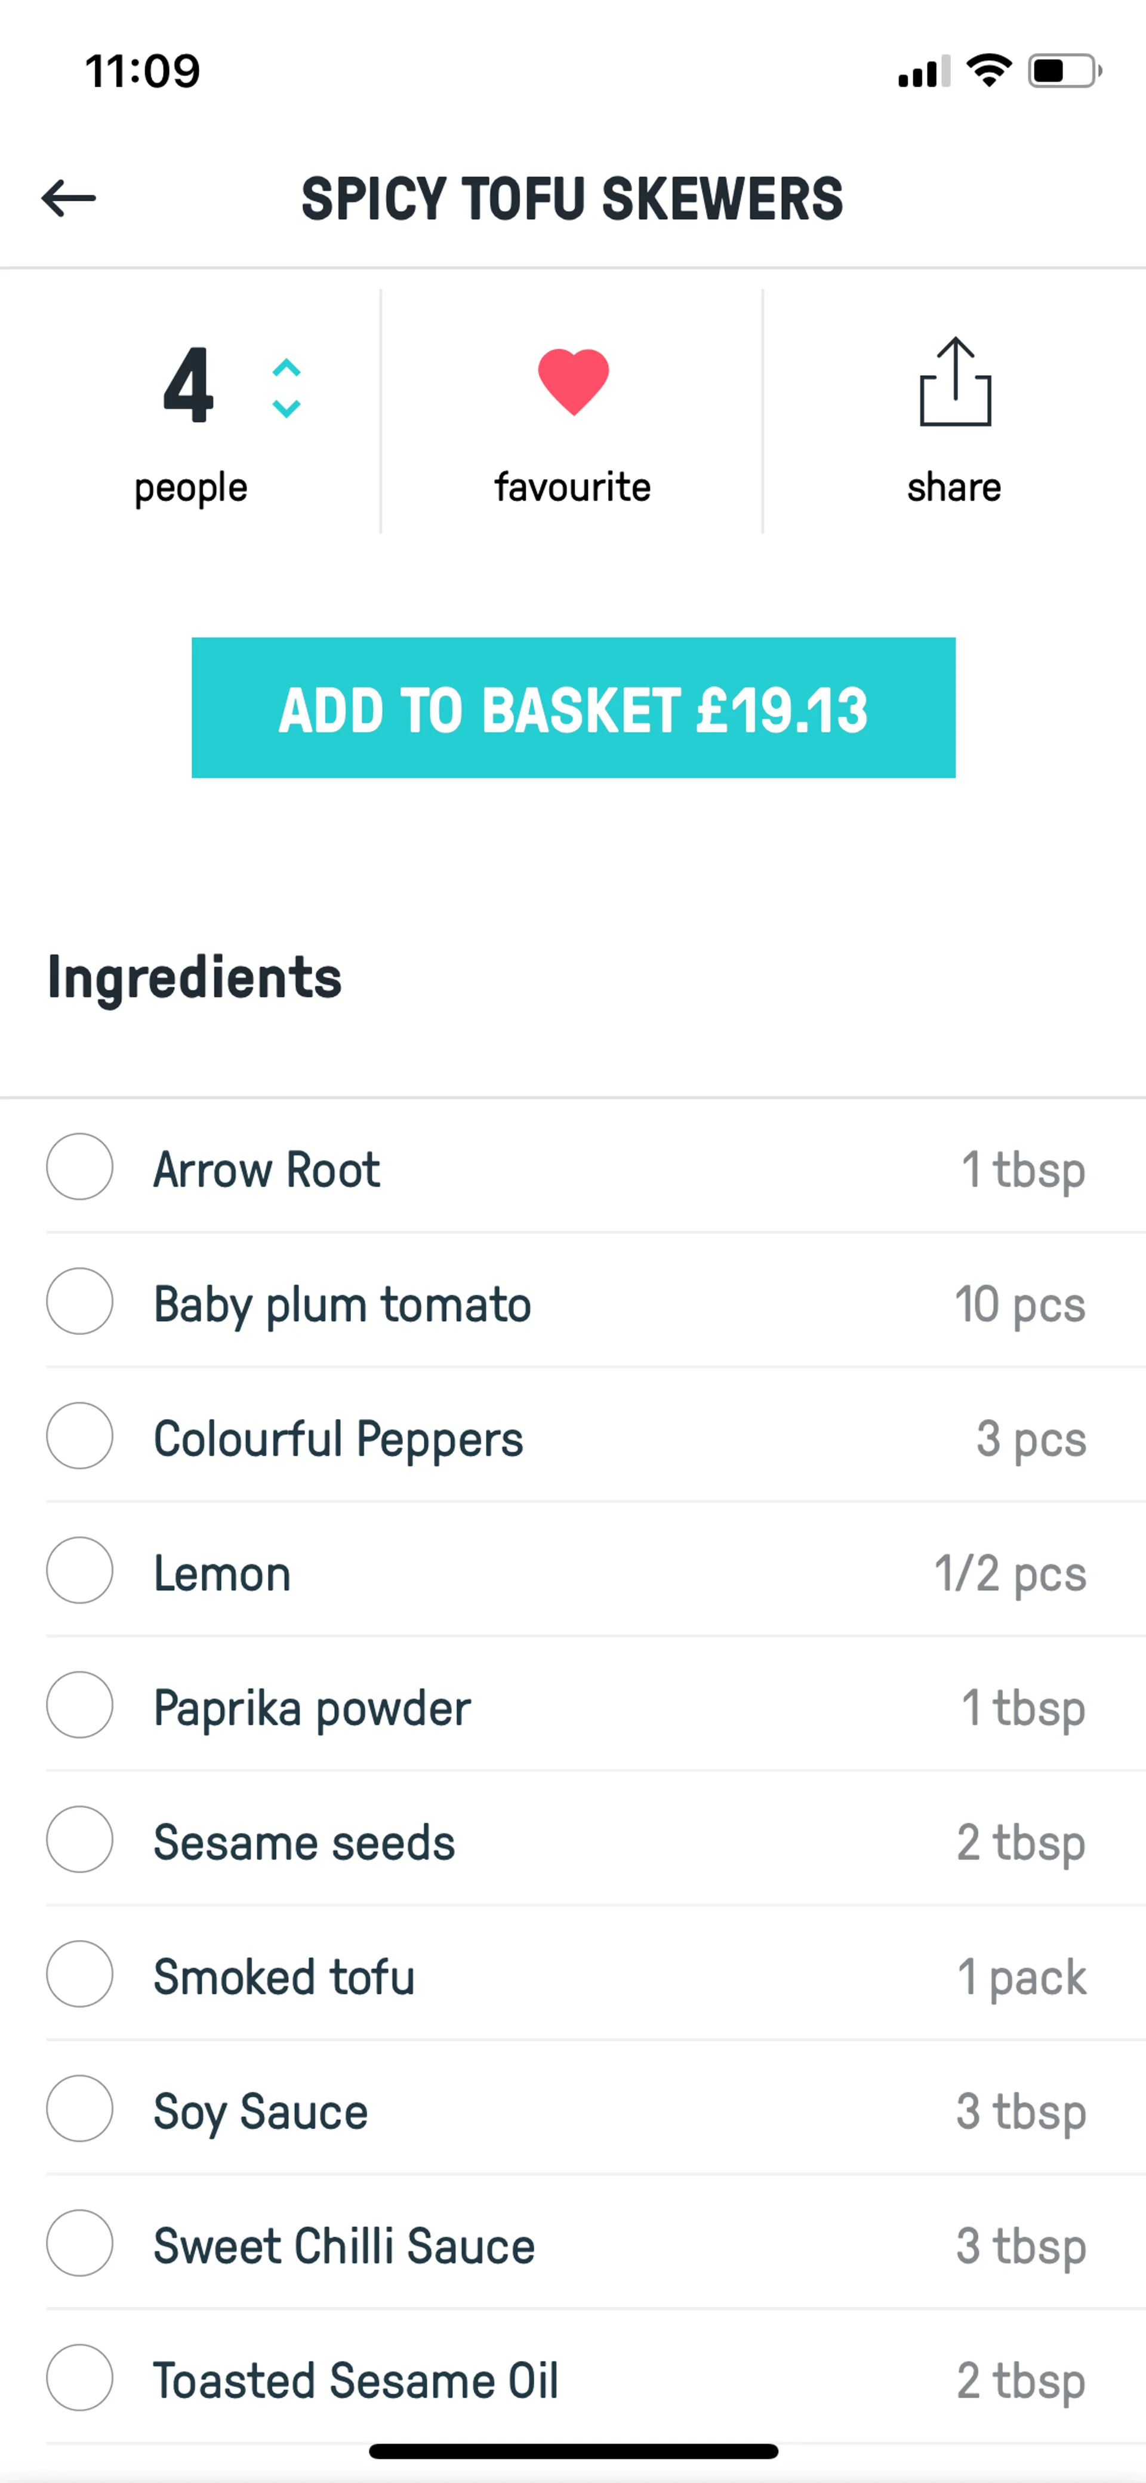The width and height of the screenshot is (1146, 2483).
Task: Select the Colourful Peppers checkbox
Action: pyautogui.click(x=80, y=1436)
